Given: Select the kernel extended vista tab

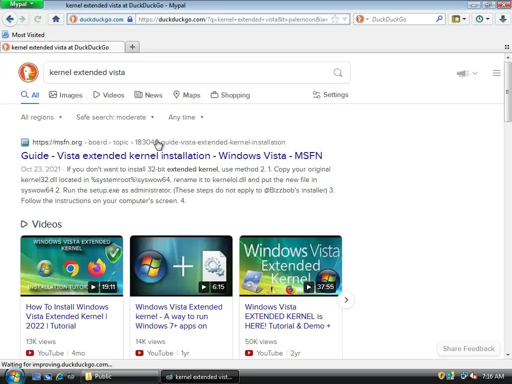Looking at the screenshot, I should pos(62,47).
